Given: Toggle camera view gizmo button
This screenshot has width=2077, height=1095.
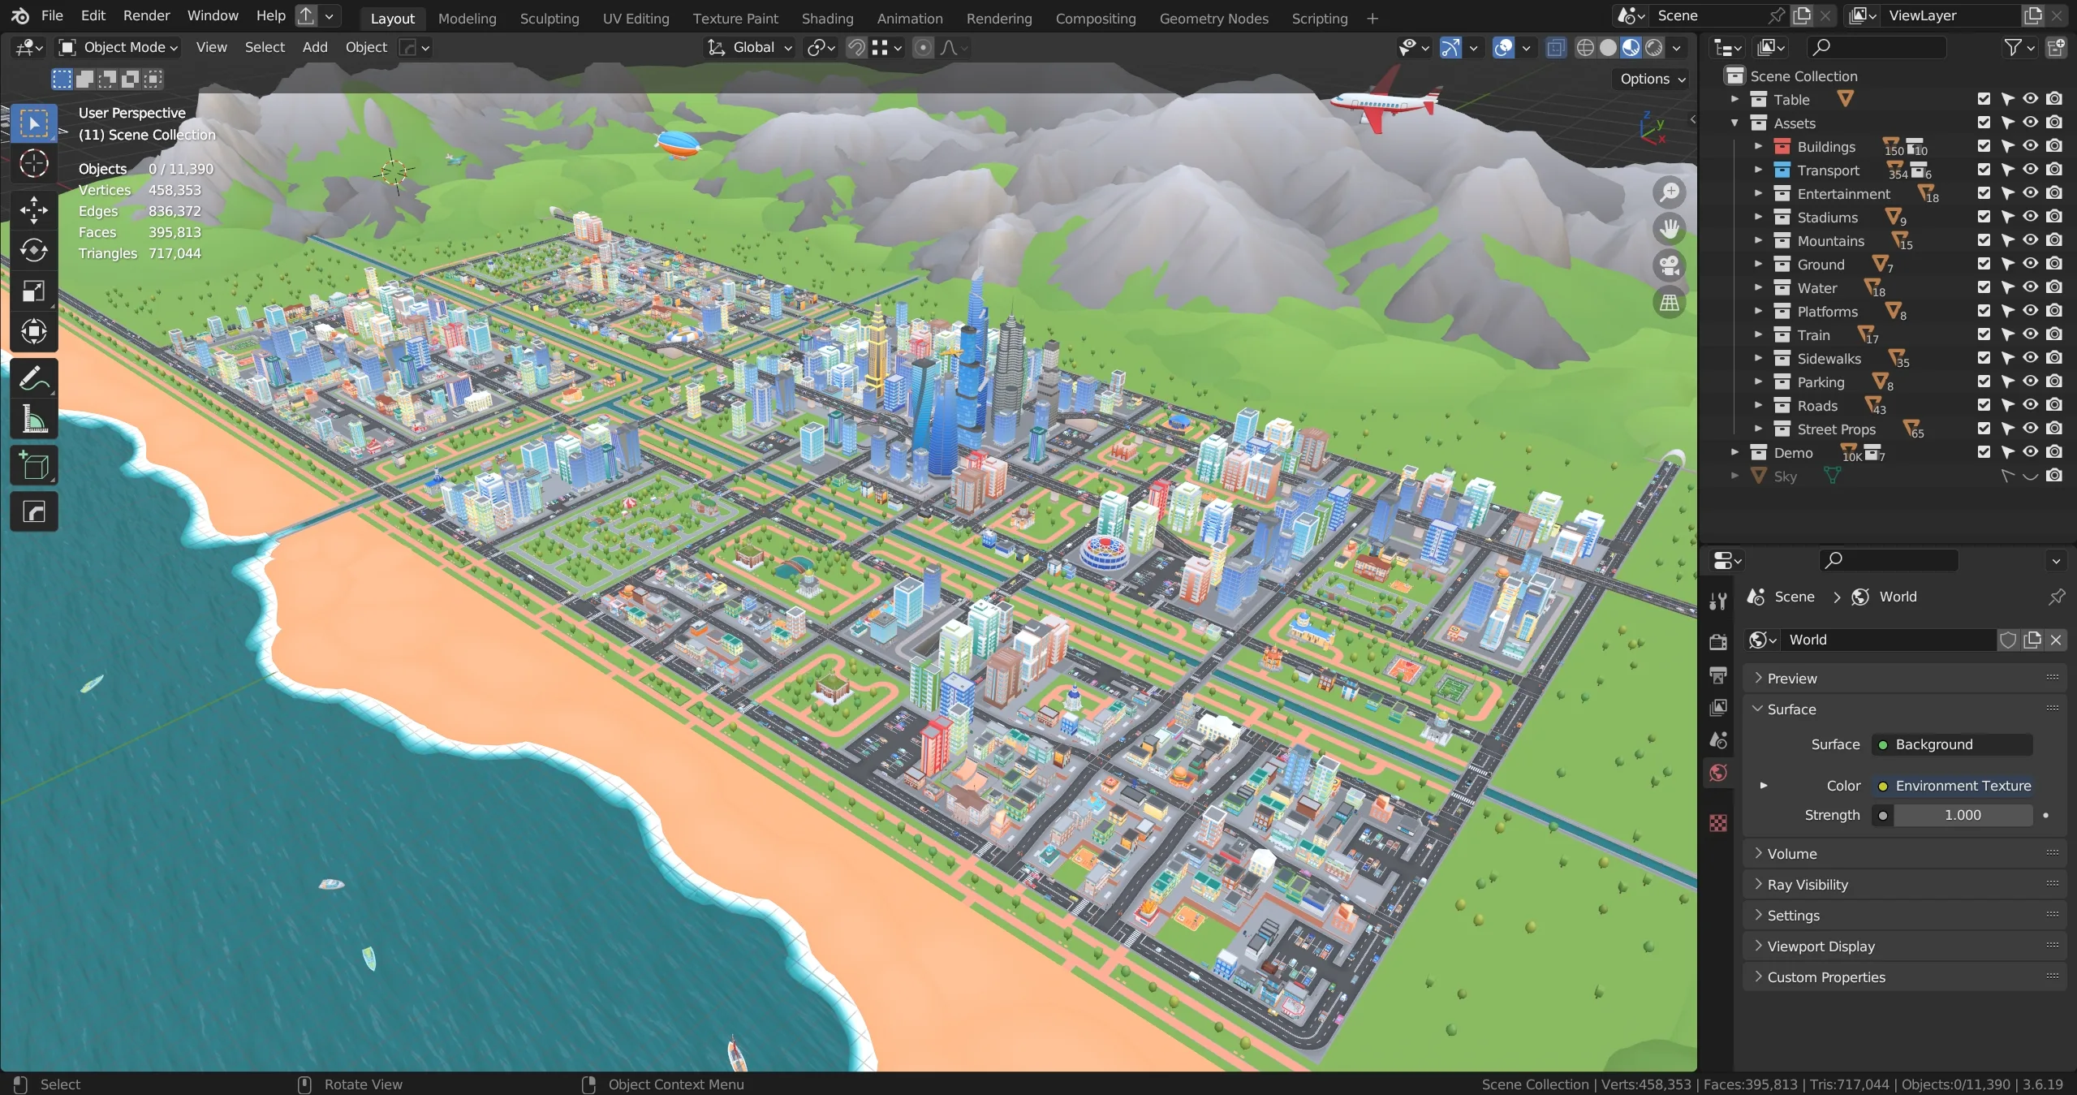Looking at the screenshot, I should click(x=1670, y=265).
